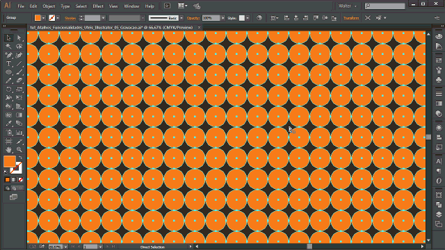Select the Zoom tool
The image size is (445, 250).
[19, 149]
